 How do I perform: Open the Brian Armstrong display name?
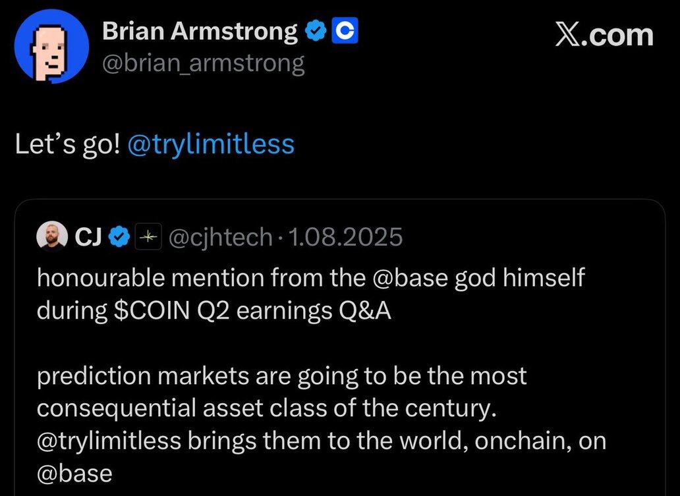200,31
